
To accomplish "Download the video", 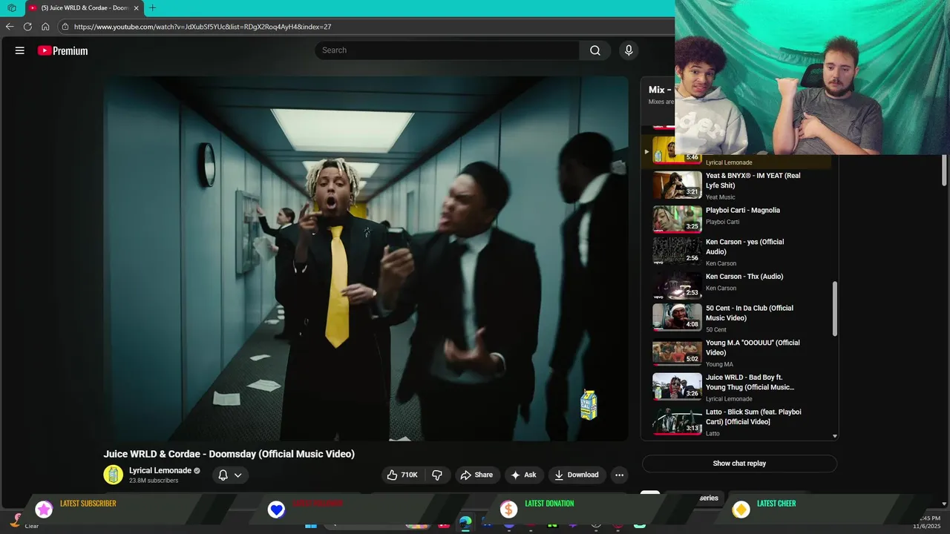I will pyautogui.click(x=577, y=475).
